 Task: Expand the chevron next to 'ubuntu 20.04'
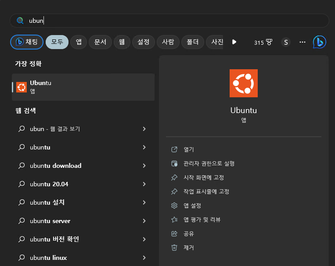[x=144, y=184]
